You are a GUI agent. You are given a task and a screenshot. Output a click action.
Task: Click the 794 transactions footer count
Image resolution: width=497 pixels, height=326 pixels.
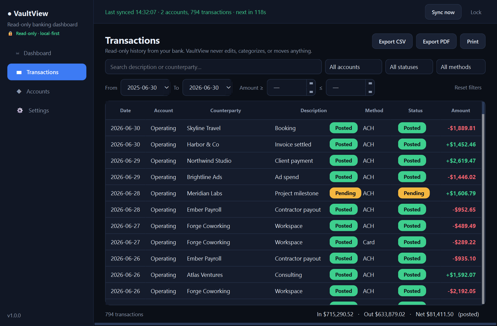[124, 314]
